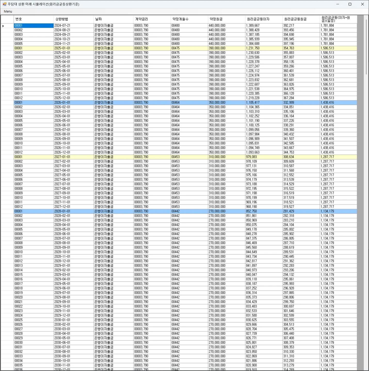The width and height of the screenshot is (369, 371).
Task: Click the interest value 1,231,750
Action: 264,48
